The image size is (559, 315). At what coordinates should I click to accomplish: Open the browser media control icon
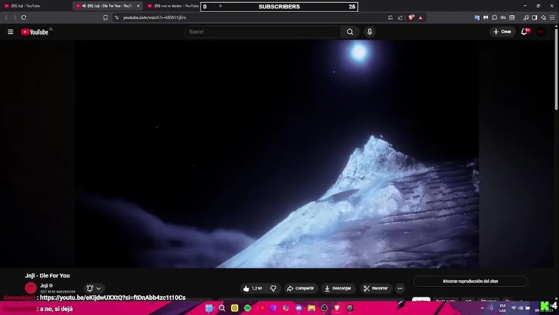[526, 17]
